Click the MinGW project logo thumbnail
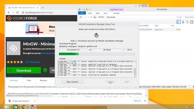The width and height of the screenshot is (194, 109). point(13,48)
